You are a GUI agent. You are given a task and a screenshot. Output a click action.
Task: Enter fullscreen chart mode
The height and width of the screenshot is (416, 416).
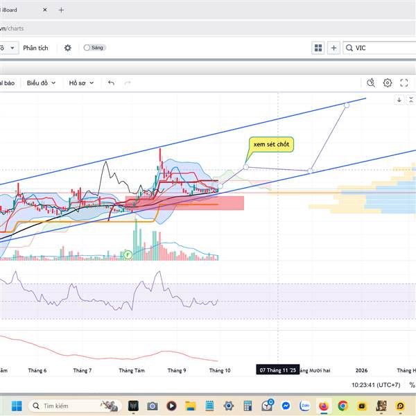404,83
